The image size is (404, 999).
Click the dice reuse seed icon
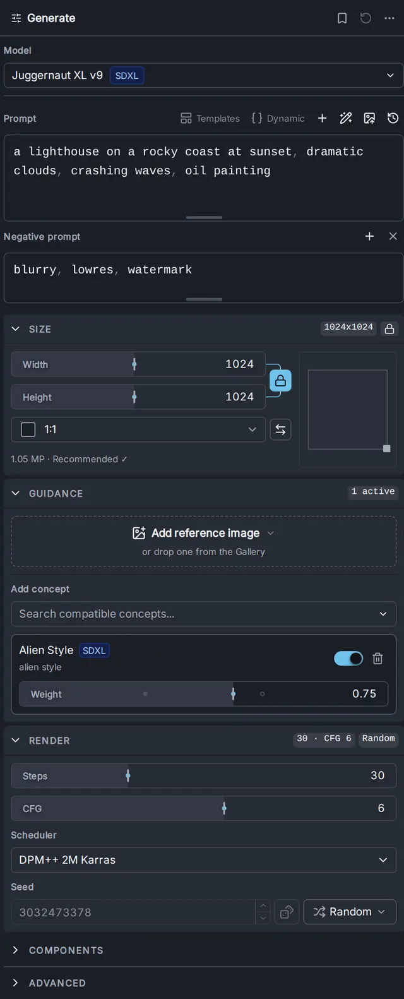tap(287, 912)
